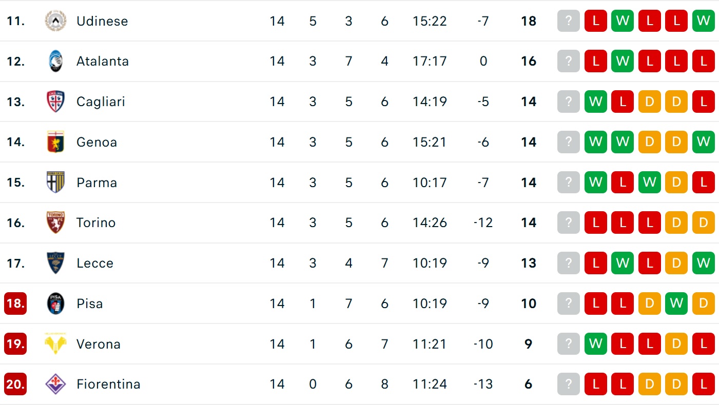Go to Fiorentina team page
Screen dimensions: 719x405
(x=108, y=384)
